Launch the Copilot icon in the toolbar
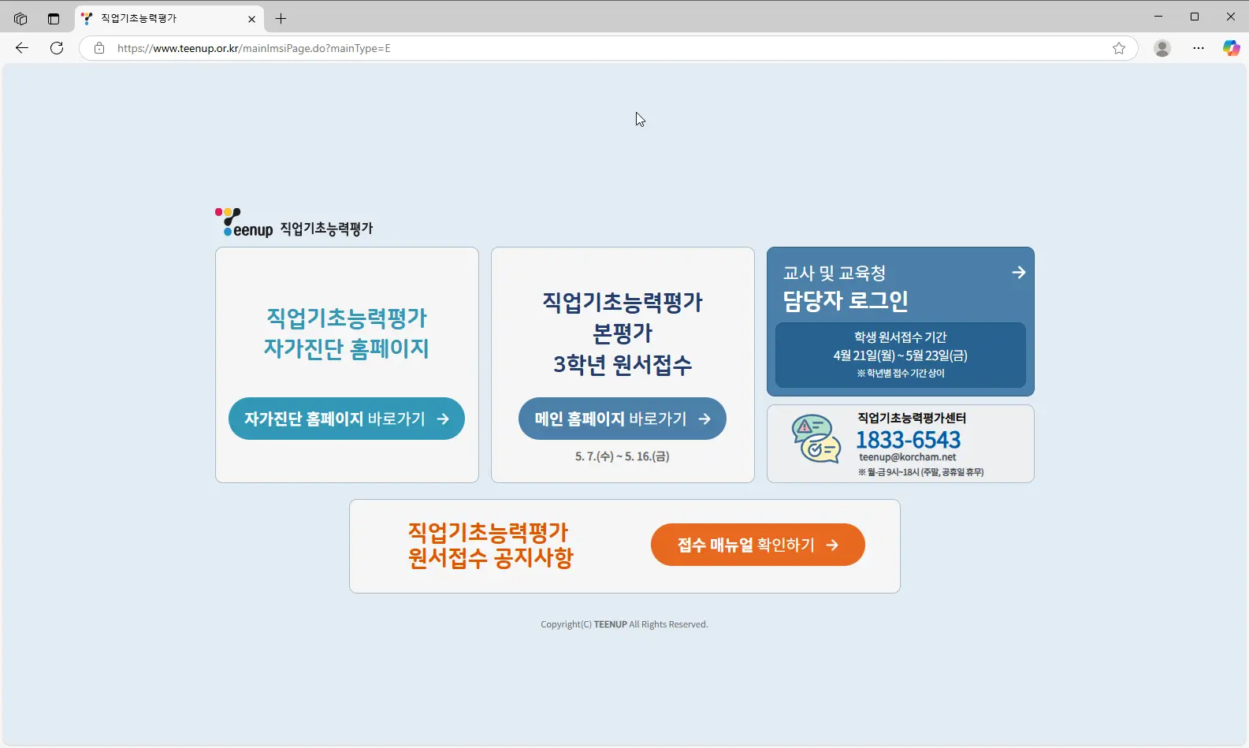Viewport: 1249px width, 748px height. (1231, 48)
